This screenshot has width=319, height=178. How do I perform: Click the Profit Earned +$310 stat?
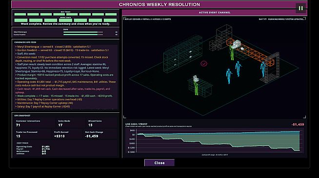point(60,136)
